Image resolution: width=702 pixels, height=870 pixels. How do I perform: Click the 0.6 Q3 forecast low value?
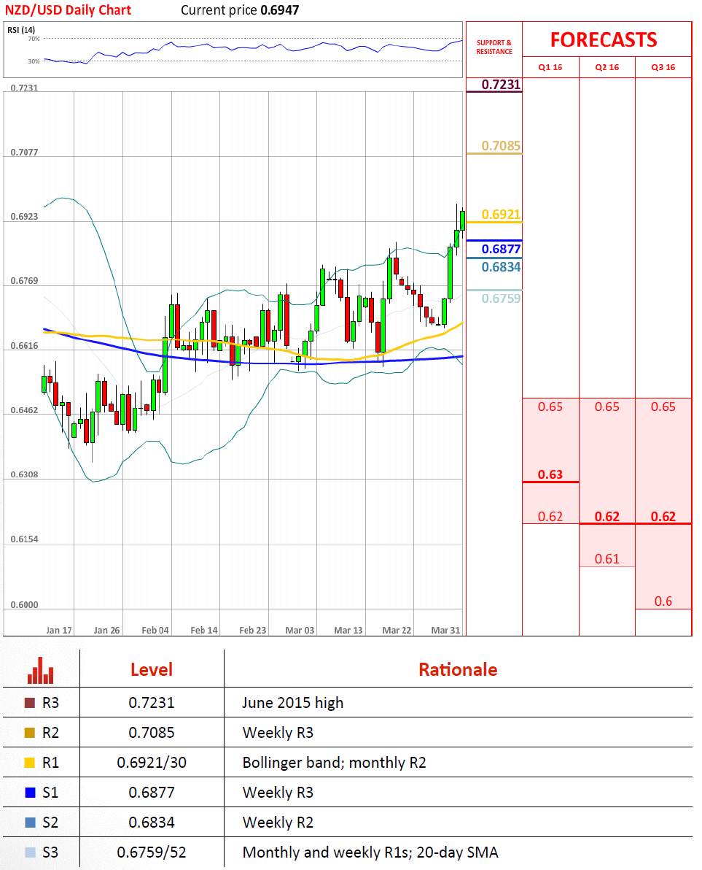[x=663, y=601]
